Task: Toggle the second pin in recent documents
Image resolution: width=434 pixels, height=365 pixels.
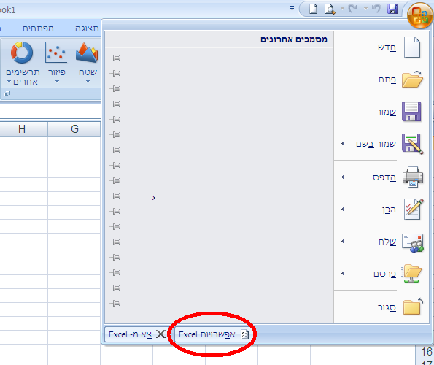Action: pyautogui.click(x=115, y=74)
